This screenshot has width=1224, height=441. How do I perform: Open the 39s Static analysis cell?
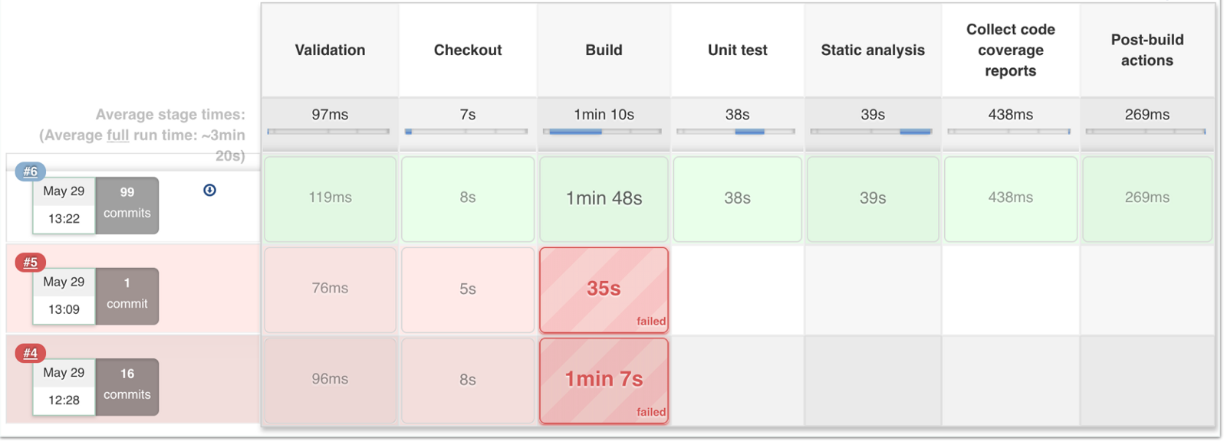coord(873,199)
